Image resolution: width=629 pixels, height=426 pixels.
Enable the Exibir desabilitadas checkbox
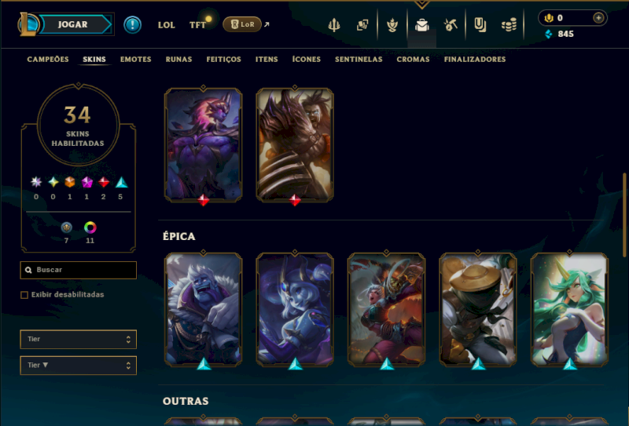click(x=24, y=295)
